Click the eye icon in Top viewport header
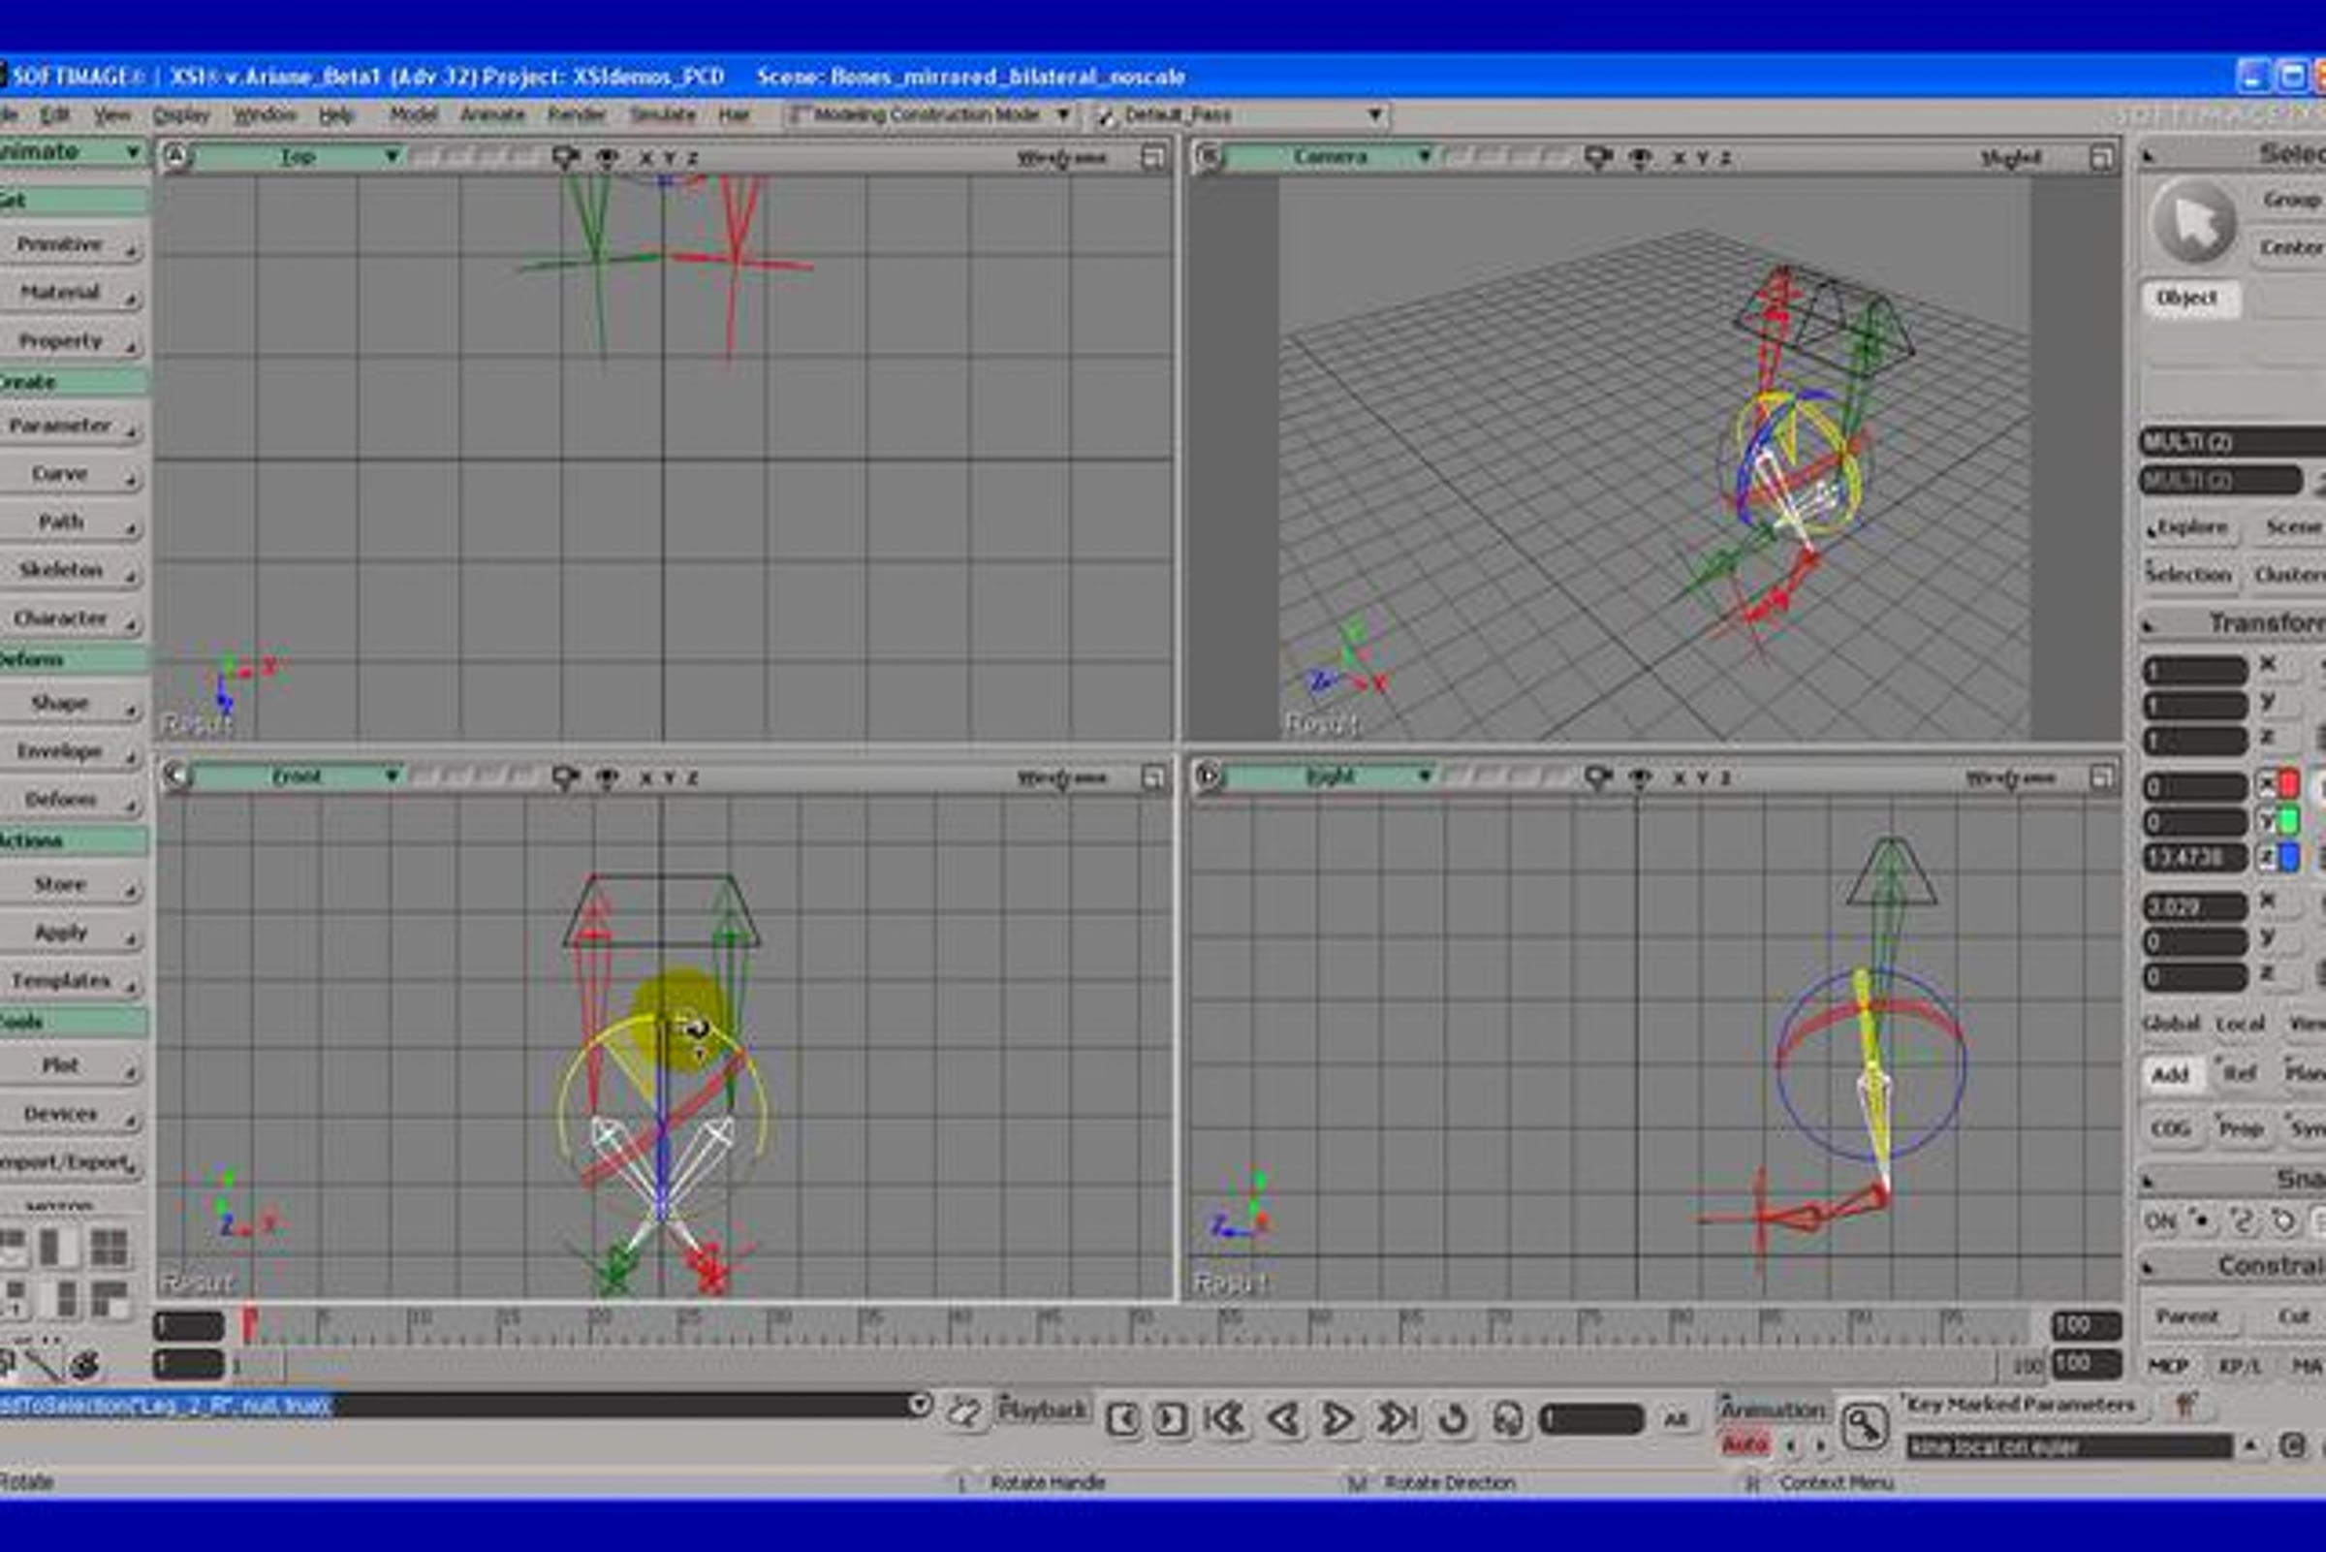This screenshot has width=2326, height=1552. [x=608, y=157]
